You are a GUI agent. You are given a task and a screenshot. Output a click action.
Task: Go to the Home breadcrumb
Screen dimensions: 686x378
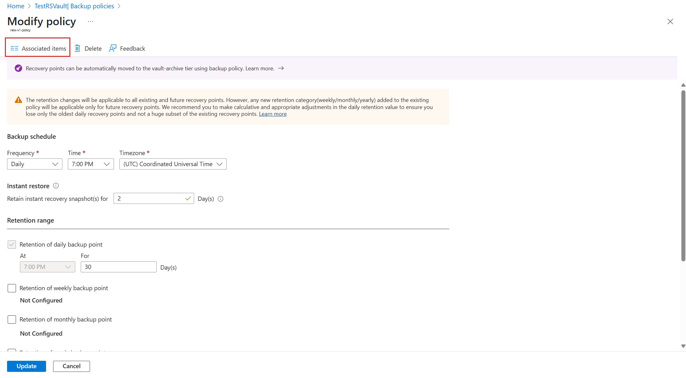pyautogui.click(x=16, y=6)
